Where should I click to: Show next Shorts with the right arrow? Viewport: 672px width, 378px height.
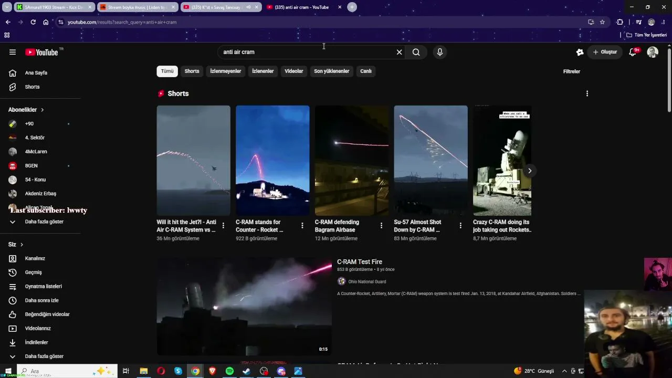tap(530, 171)
